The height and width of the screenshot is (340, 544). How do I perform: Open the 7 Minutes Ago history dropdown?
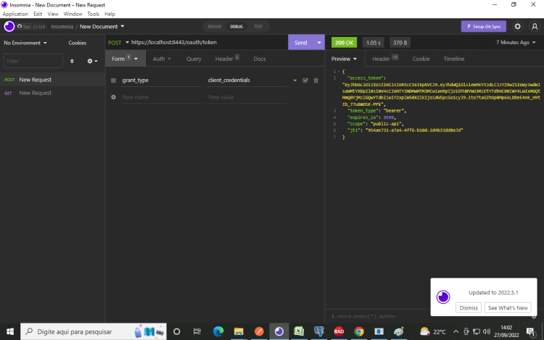coord(516,42)
